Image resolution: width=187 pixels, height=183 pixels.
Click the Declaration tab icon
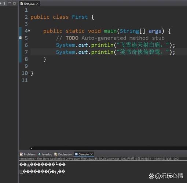56,154
